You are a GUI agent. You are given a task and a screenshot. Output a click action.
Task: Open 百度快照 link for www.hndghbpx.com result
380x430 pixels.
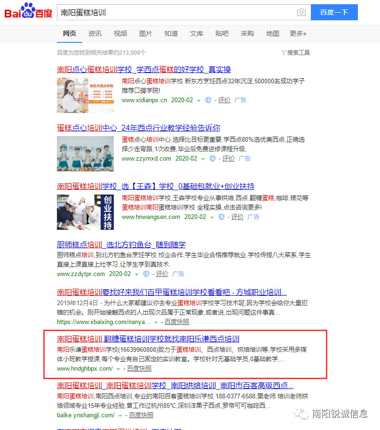139,368
